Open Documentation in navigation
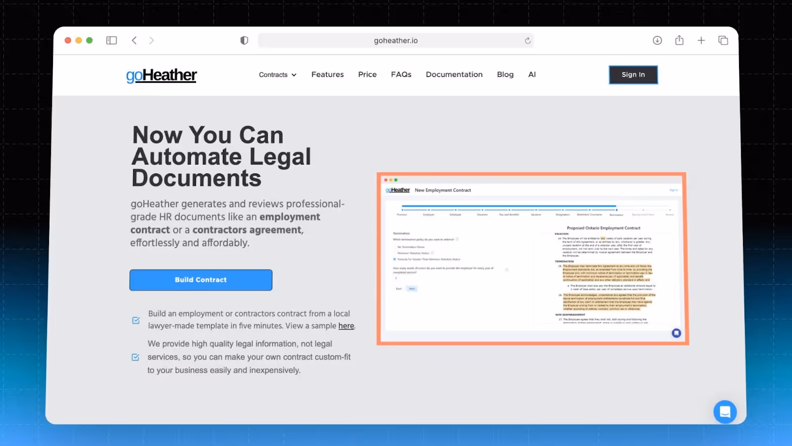This screenshot has height=446, width=792. [454, 74]
